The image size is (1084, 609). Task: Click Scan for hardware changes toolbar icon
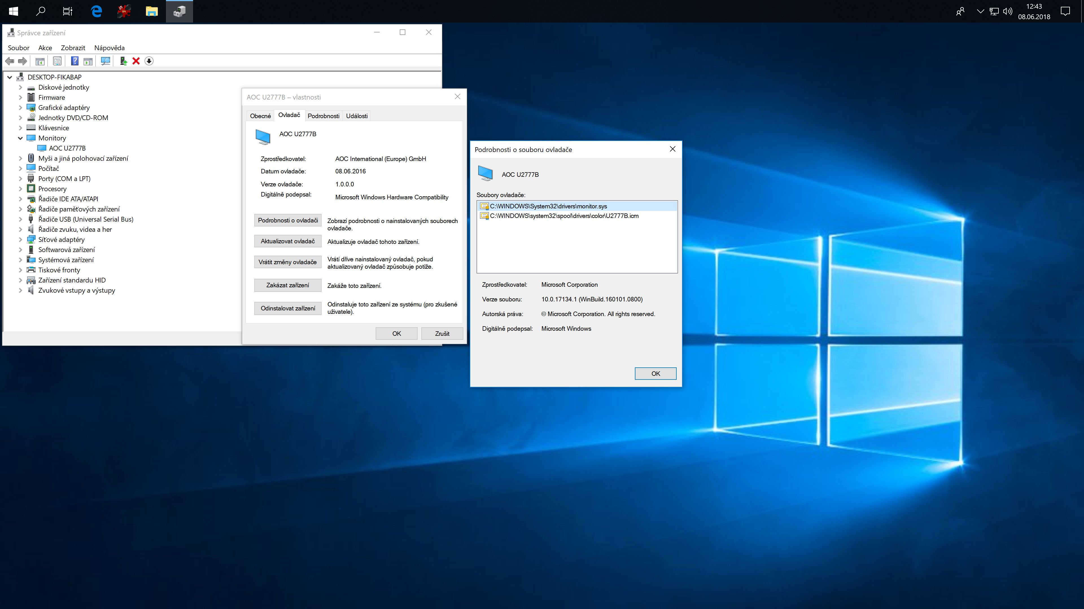point(105,61)
